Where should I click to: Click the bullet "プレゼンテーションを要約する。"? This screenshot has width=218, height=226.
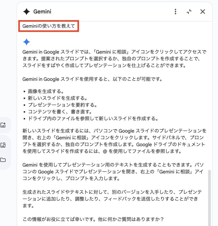tap(62, 105)
